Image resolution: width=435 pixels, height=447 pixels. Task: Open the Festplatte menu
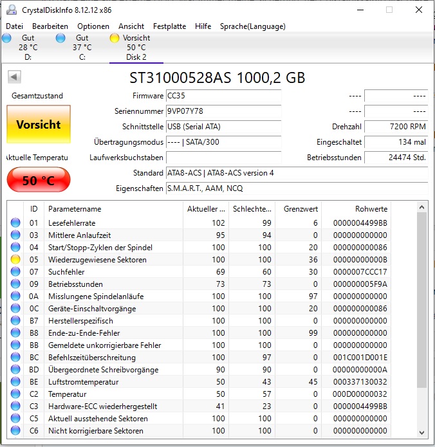click(x=169, y=26)
